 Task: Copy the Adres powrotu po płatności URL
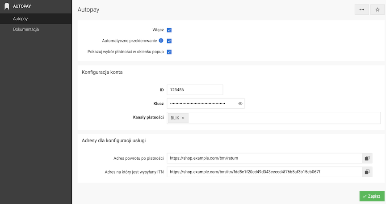click(367, 158)
